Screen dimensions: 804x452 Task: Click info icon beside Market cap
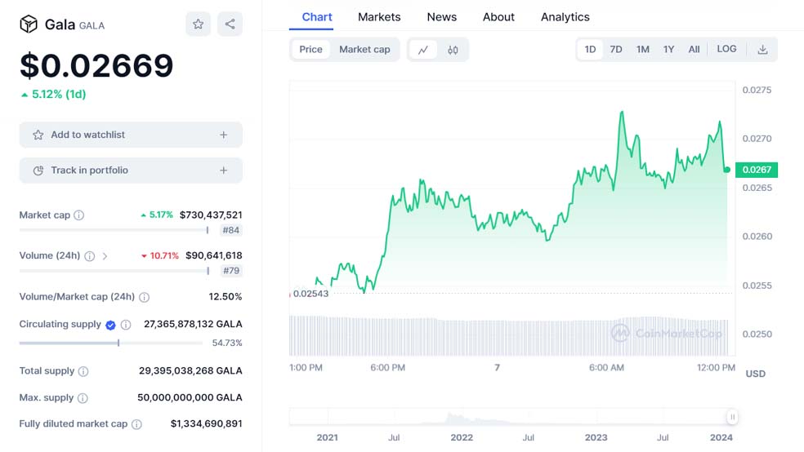[79, 215]
